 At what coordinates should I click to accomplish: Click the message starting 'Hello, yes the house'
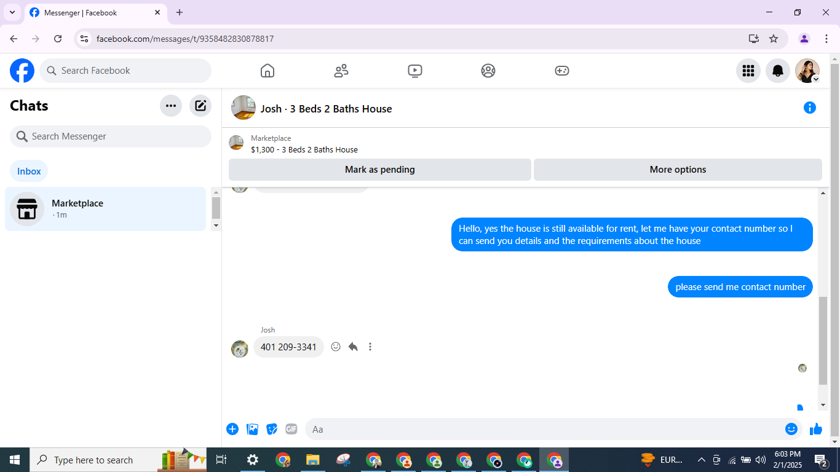click(x=632, y=235)
